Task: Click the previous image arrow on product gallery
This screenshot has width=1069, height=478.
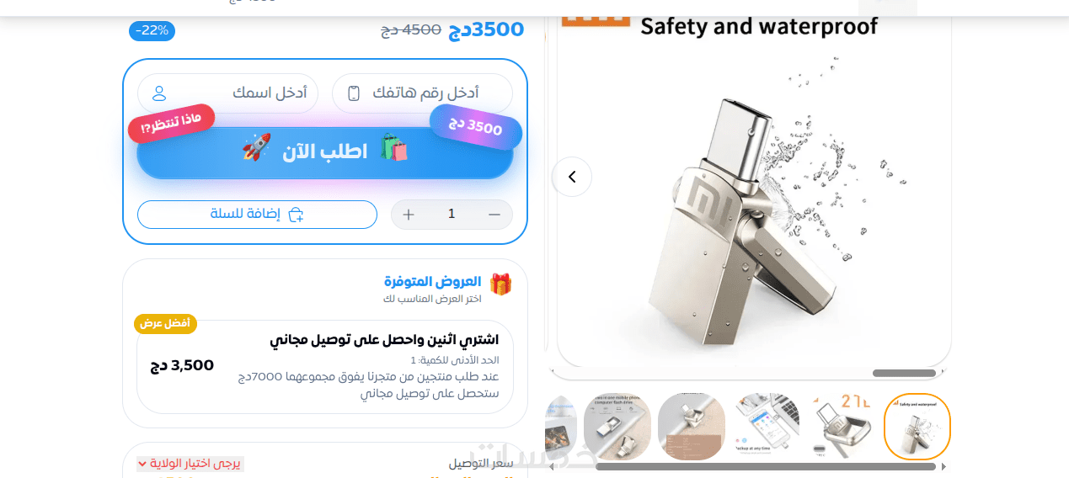Action: (572, 177)
